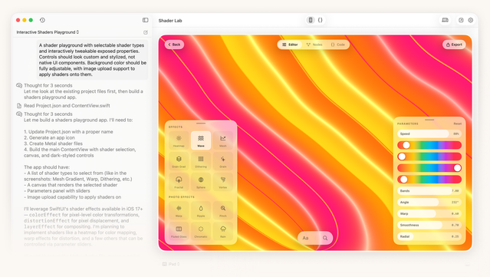490x277 pixels.
Task: Adjust the Radial slider
Action: coord(429,236)
